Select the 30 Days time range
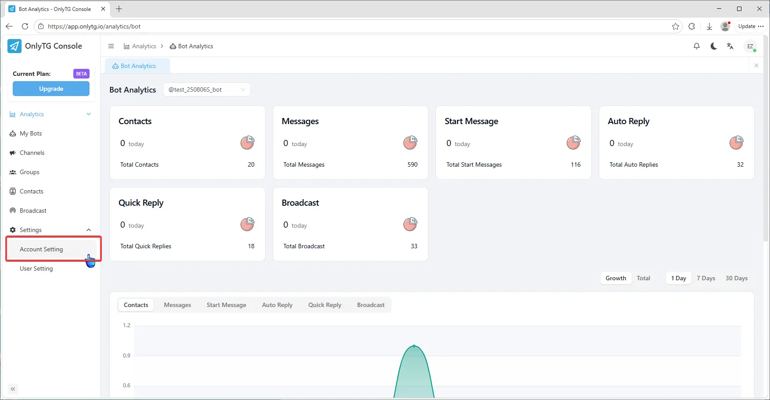The width and height of the screenshot is (770, 400). (736, 278)
